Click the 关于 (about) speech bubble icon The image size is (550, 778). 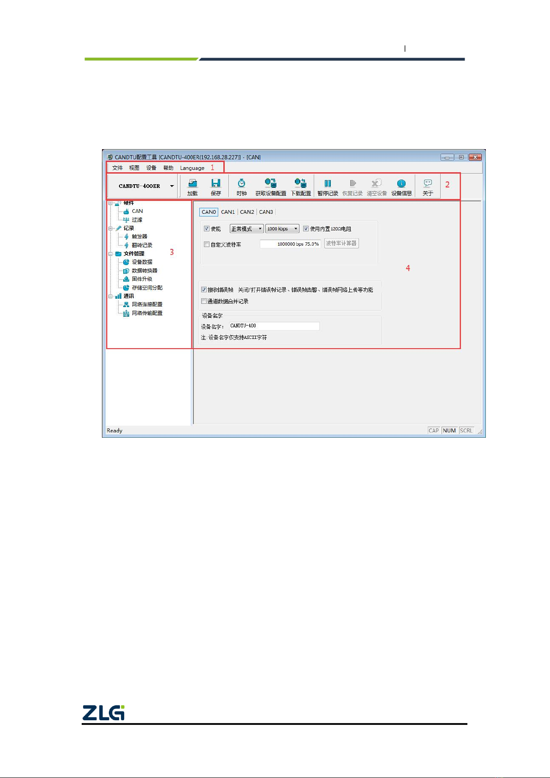pyautogui.click(x=428, y=183)
